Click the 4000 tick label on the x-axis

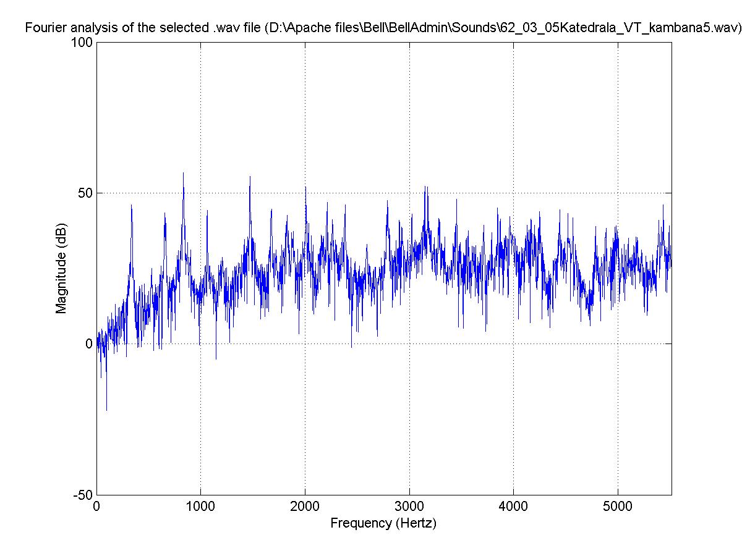pos(513,506)
